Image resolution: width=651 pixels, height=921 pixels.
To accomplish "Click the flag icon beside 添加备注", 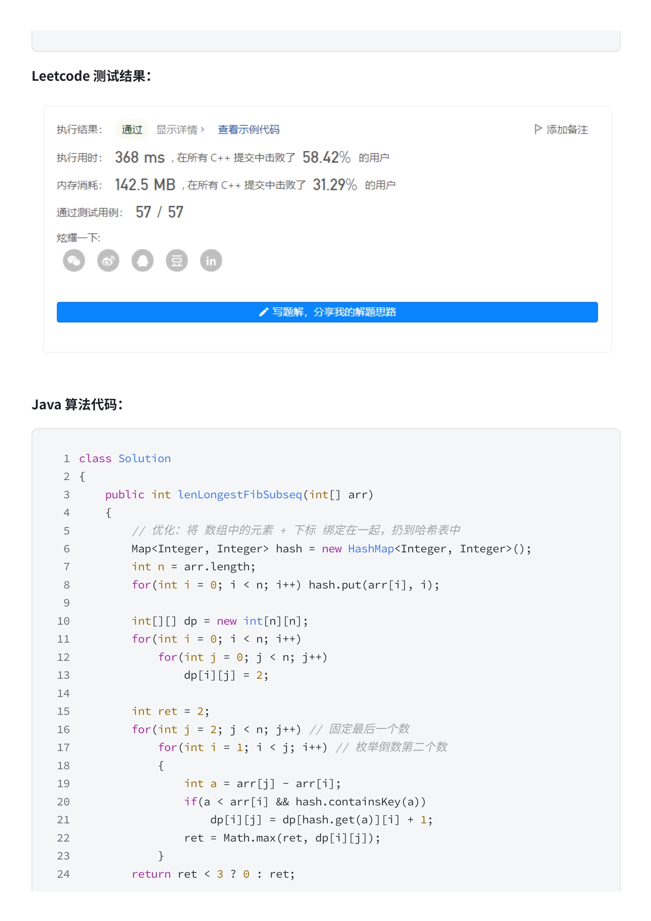I will coord(538,129).
